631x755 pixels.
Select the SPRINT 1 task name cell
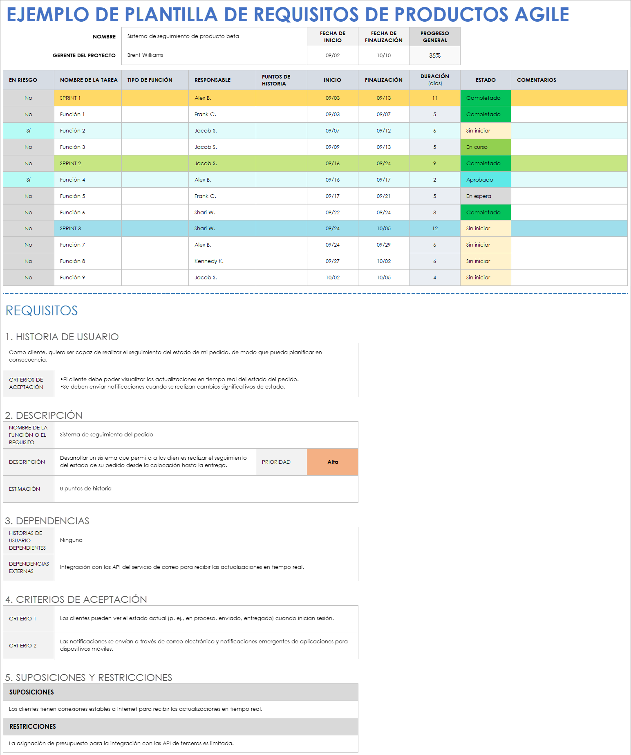[88, 98]
